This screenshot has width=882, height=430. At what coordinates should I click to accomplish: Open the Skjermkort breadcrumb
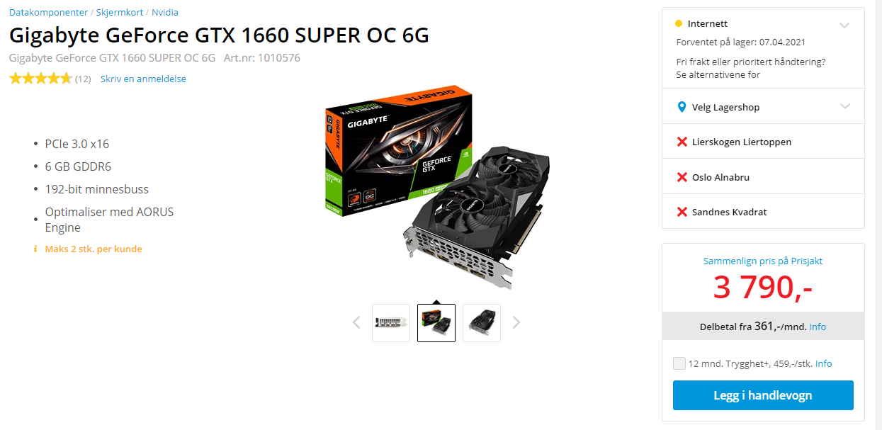(120, 12)
